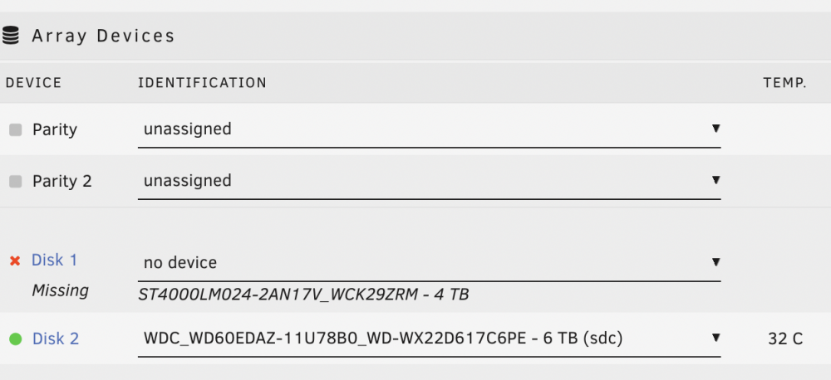Click the Parity 2 grey status square
831x380 pixels.
click(x=16, y=182)
